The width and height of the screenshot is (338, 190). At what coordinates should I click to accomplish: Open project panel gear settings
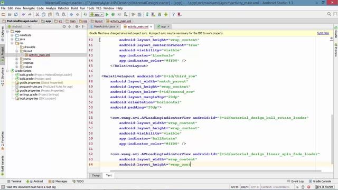pos(77,26)
